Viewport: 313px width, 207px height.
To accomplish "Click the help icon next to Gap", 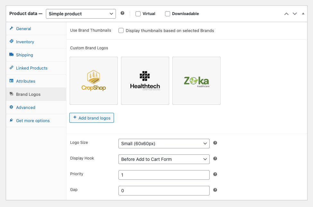I will tap(215, 190).
